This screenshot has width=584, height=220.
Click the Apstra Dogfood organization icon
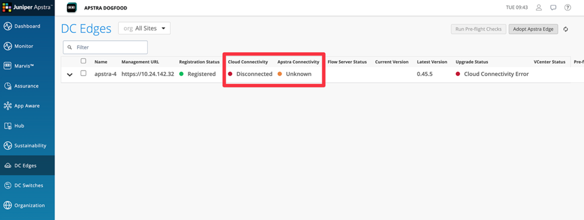72,7
